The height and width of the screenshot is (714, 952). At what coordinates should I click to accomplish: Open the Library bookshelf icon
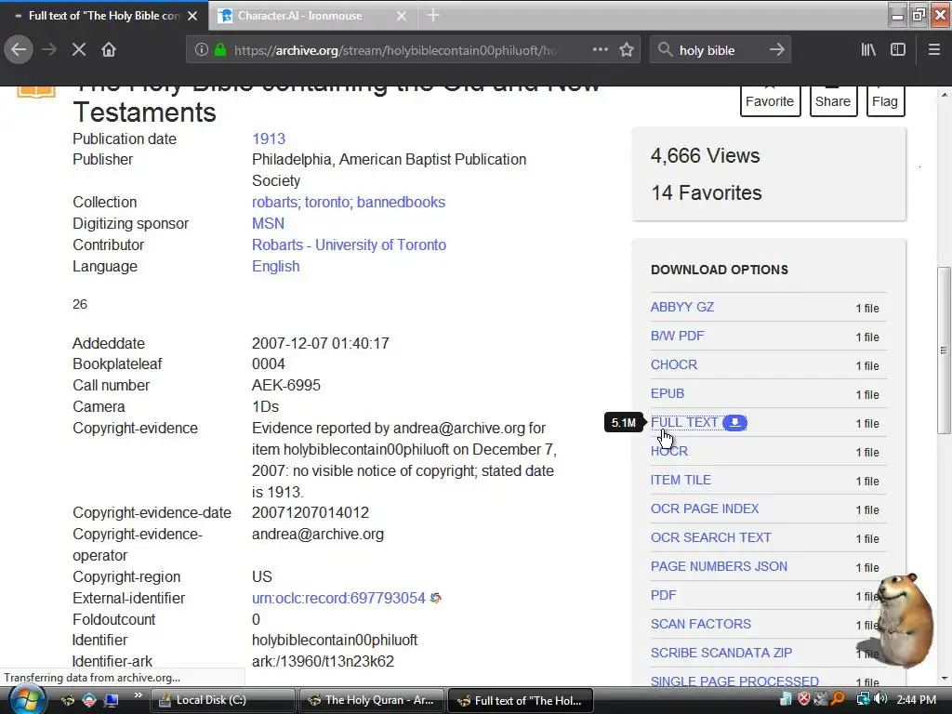click(868, 50)
